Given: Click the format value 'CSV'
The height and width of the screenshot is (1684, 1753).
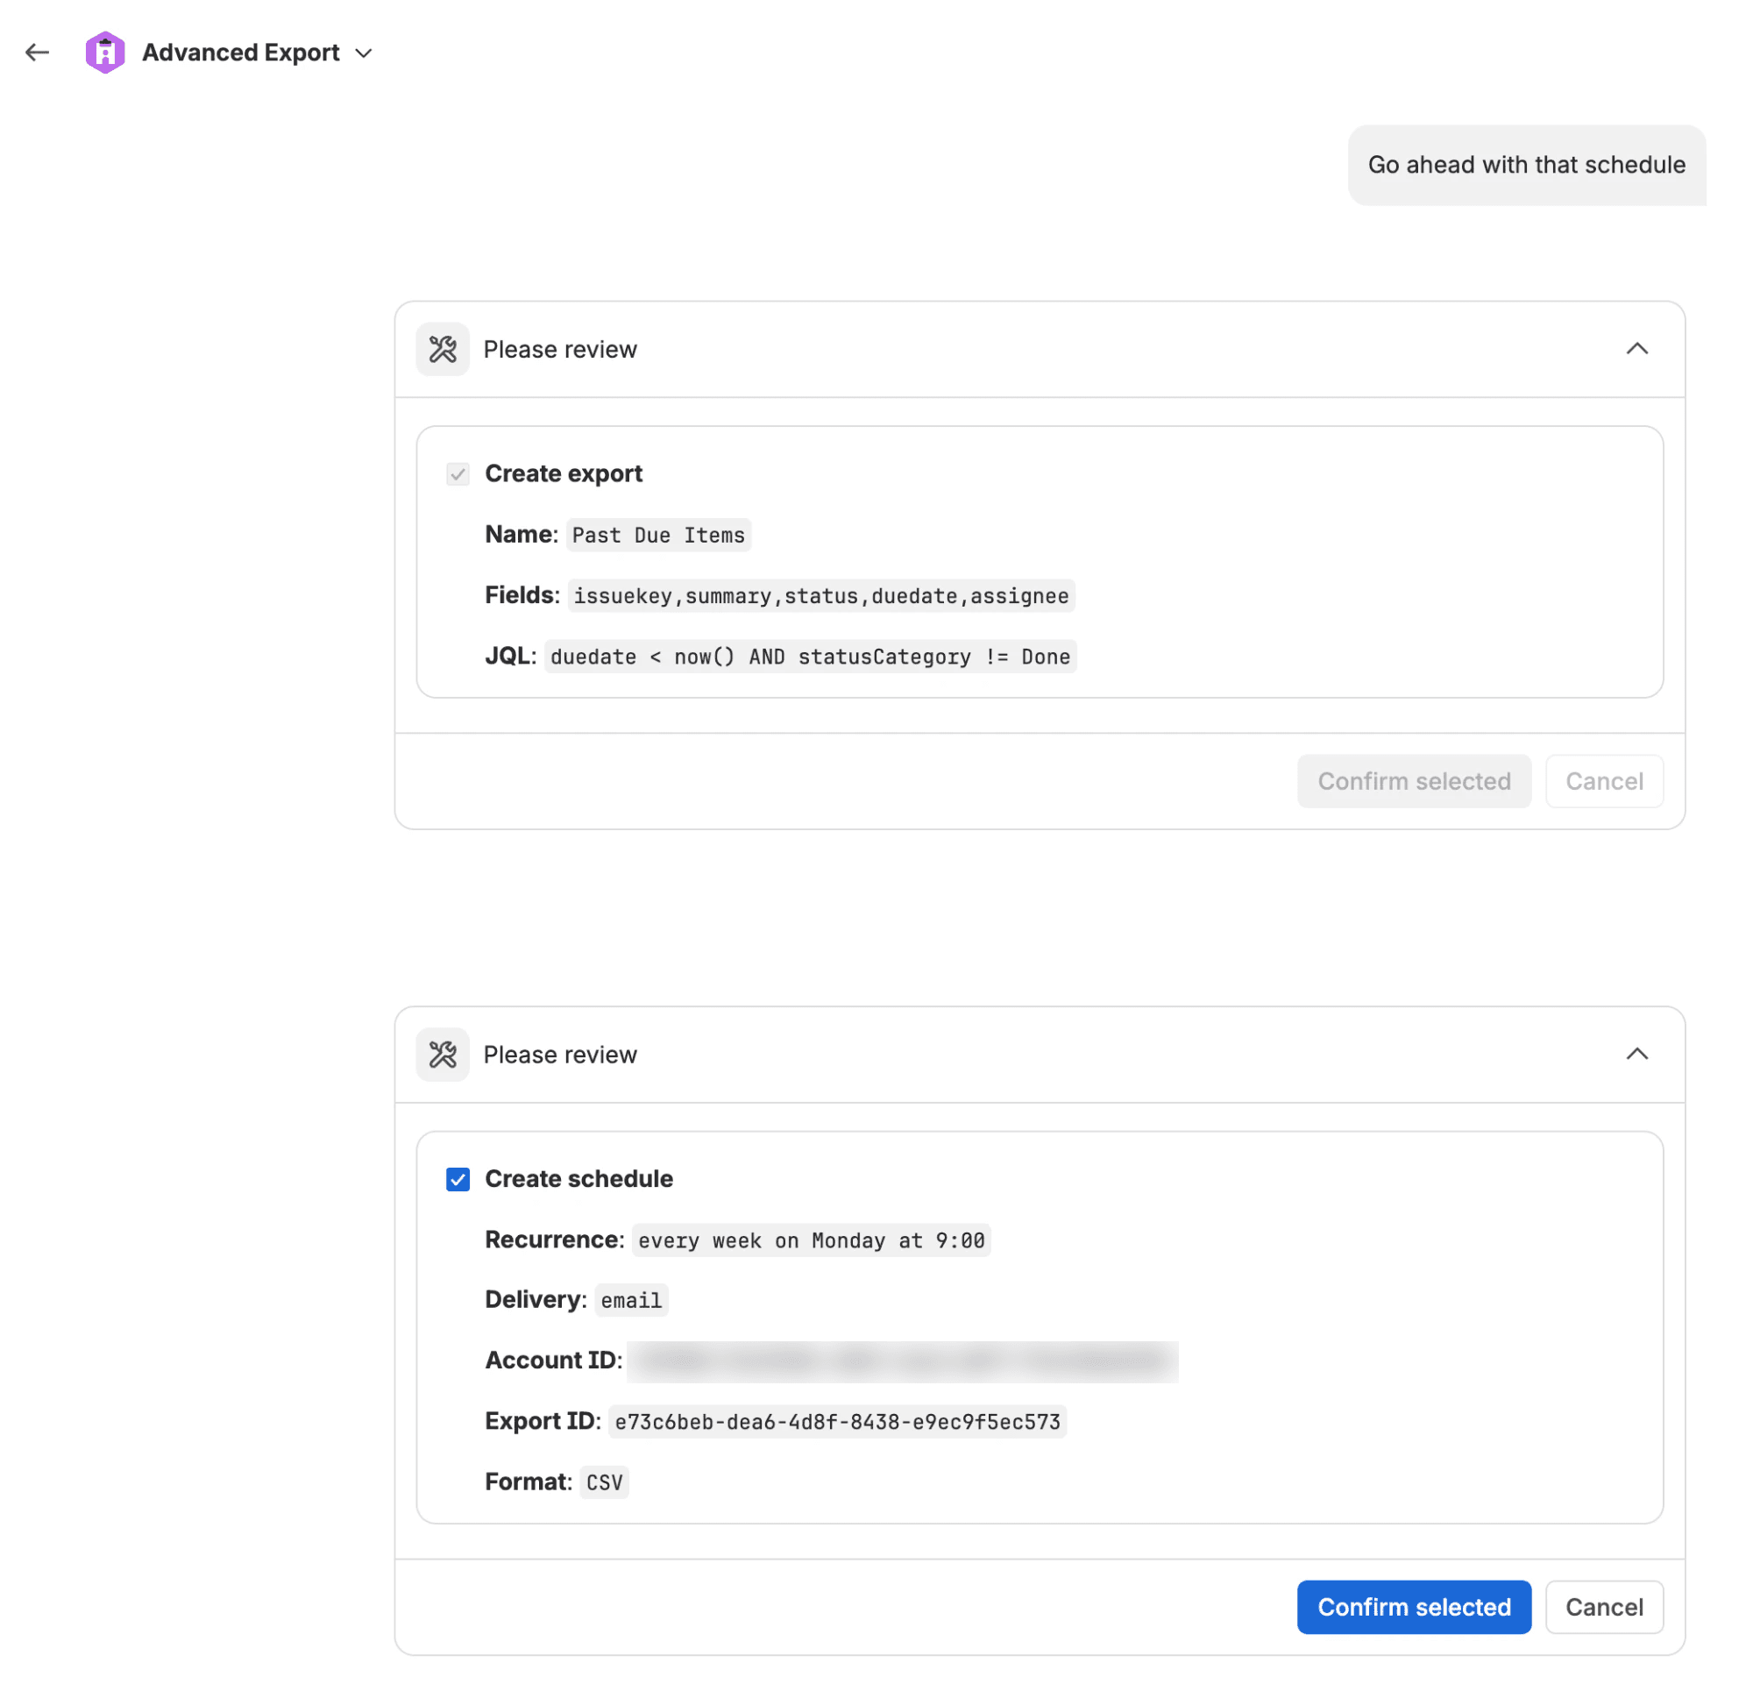Looking at the screenshot, I should point(605,1483).
